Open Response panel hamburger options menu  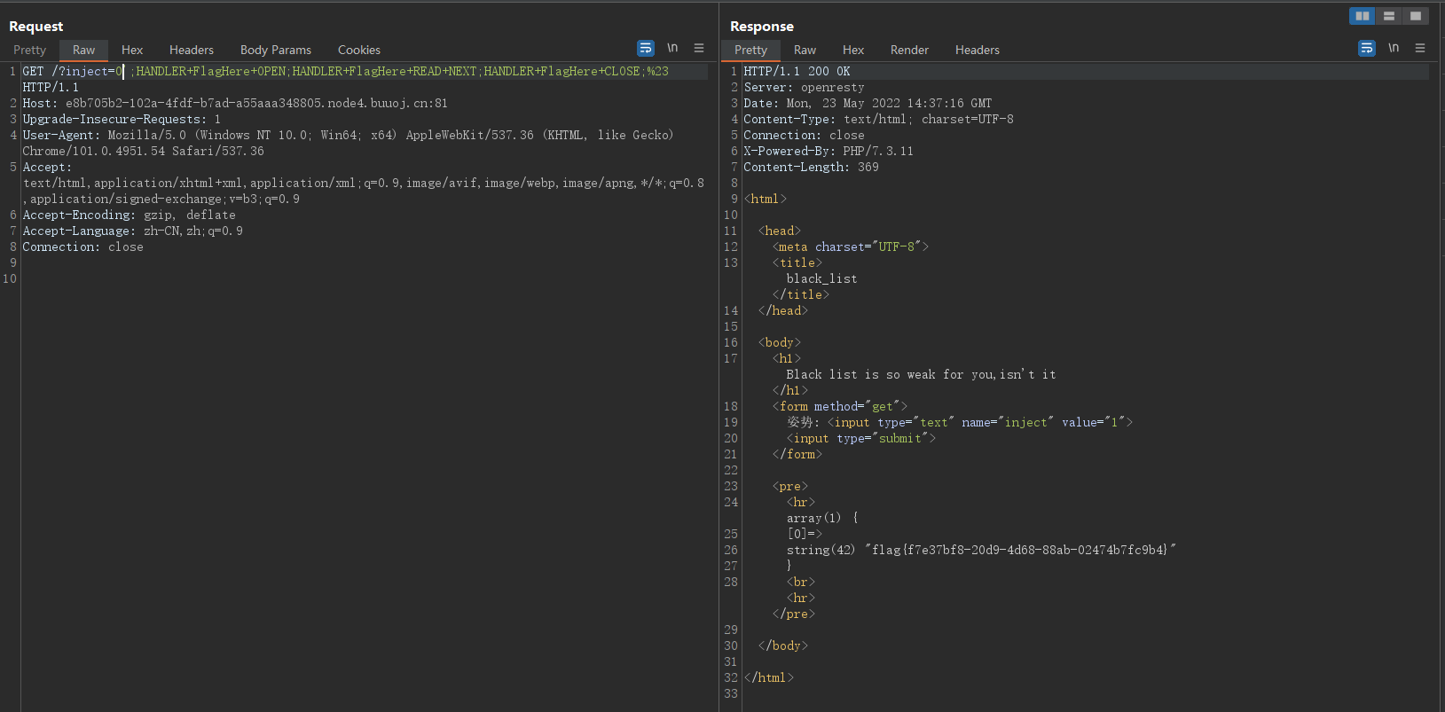pos(1420,48)
